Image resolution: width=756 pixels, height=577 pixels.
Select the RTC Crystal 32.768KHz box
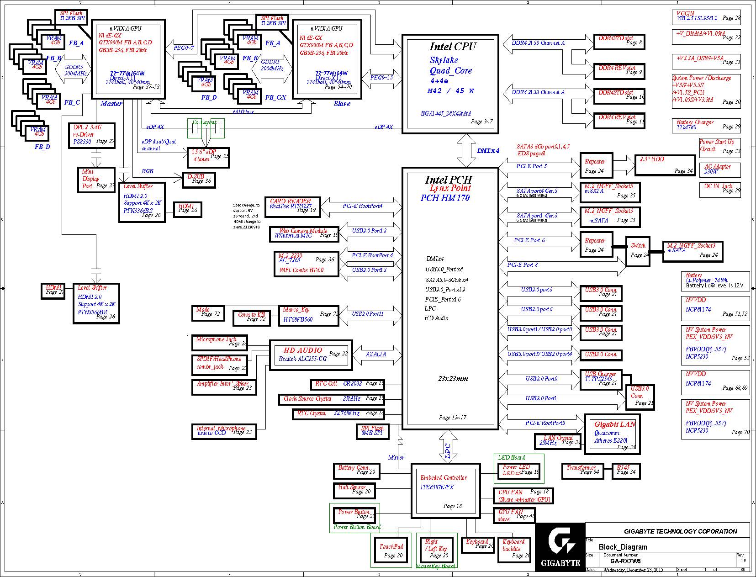point(338,414)
